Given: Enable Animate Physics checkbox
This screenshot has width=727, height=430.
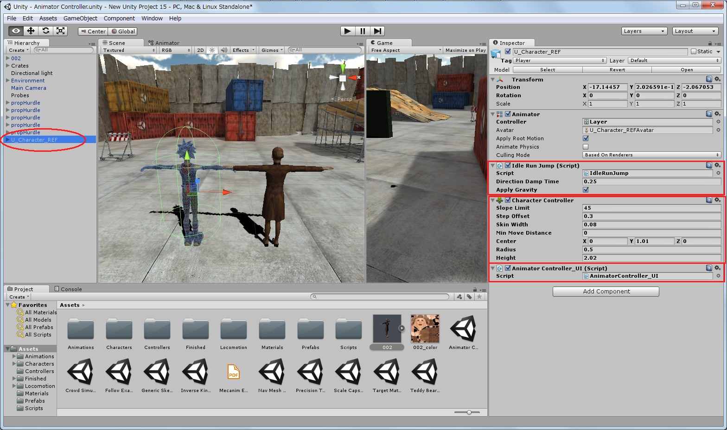Looking at the screenshot, I should tap(586, 147).
